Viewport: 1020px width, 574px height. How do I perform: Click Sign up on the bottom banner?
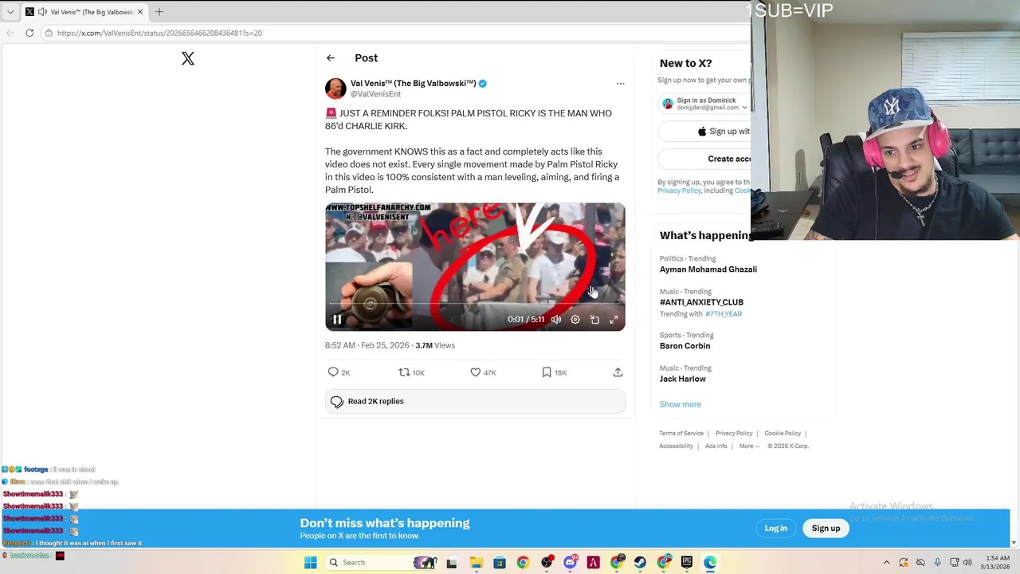826,529
